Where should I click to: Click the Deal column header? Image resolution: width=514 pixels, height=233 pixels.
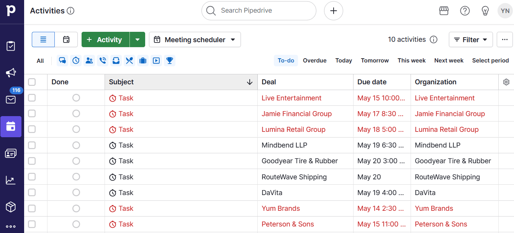tap(305, 82)
